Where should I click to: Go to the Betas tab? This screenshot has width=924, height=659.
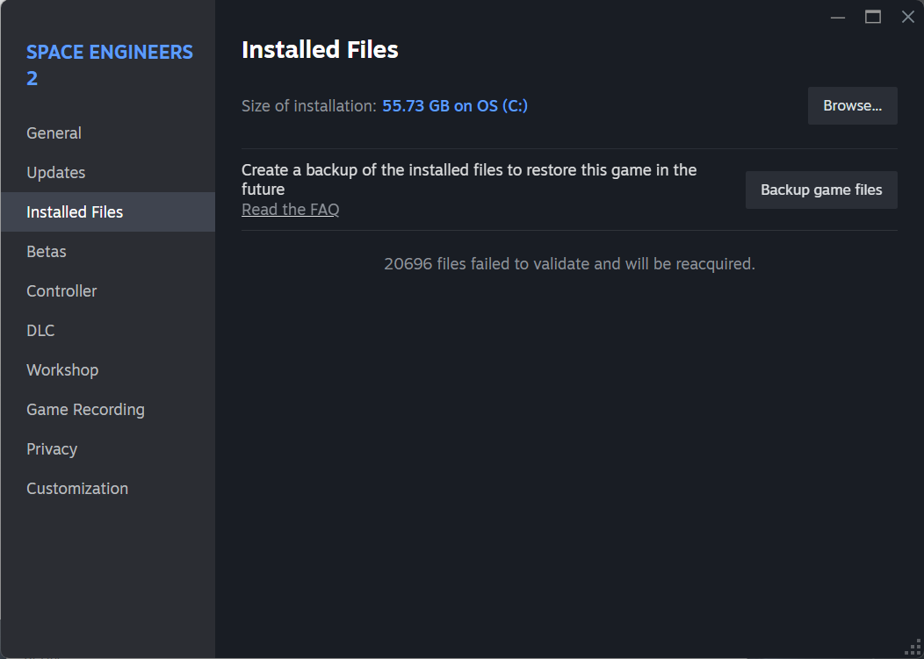point(47,252)
